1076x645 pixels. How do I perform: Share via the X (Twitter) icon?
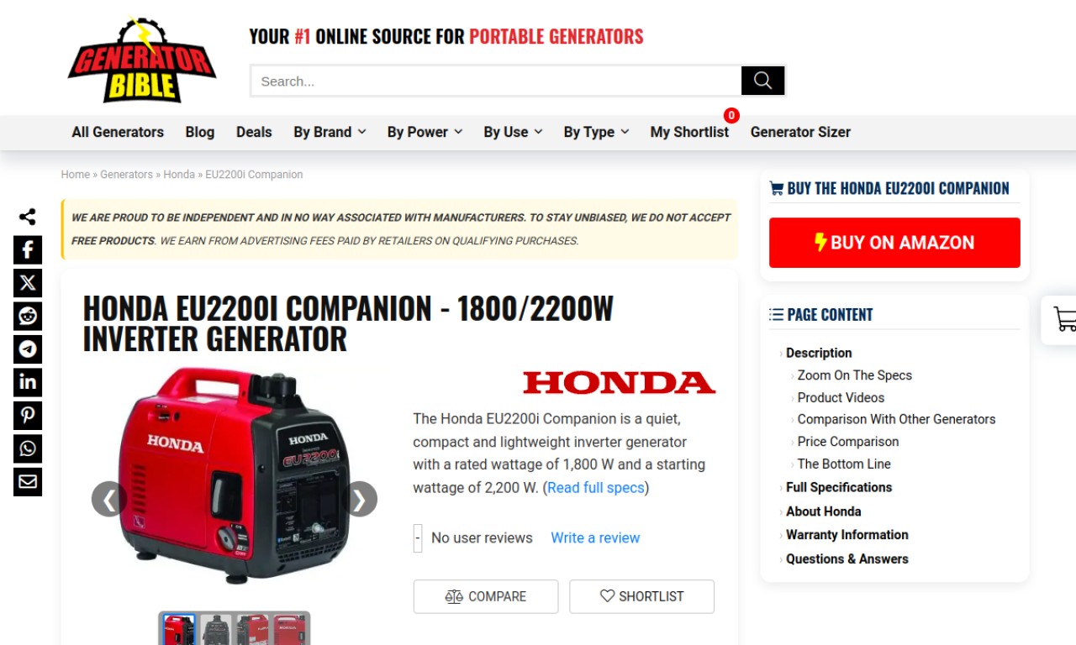coord(28,283)
